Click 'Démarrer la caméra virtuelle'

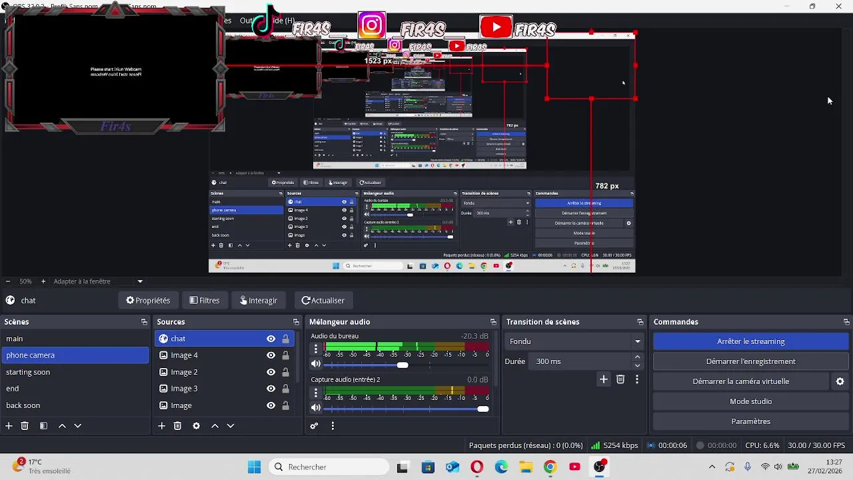741,381
